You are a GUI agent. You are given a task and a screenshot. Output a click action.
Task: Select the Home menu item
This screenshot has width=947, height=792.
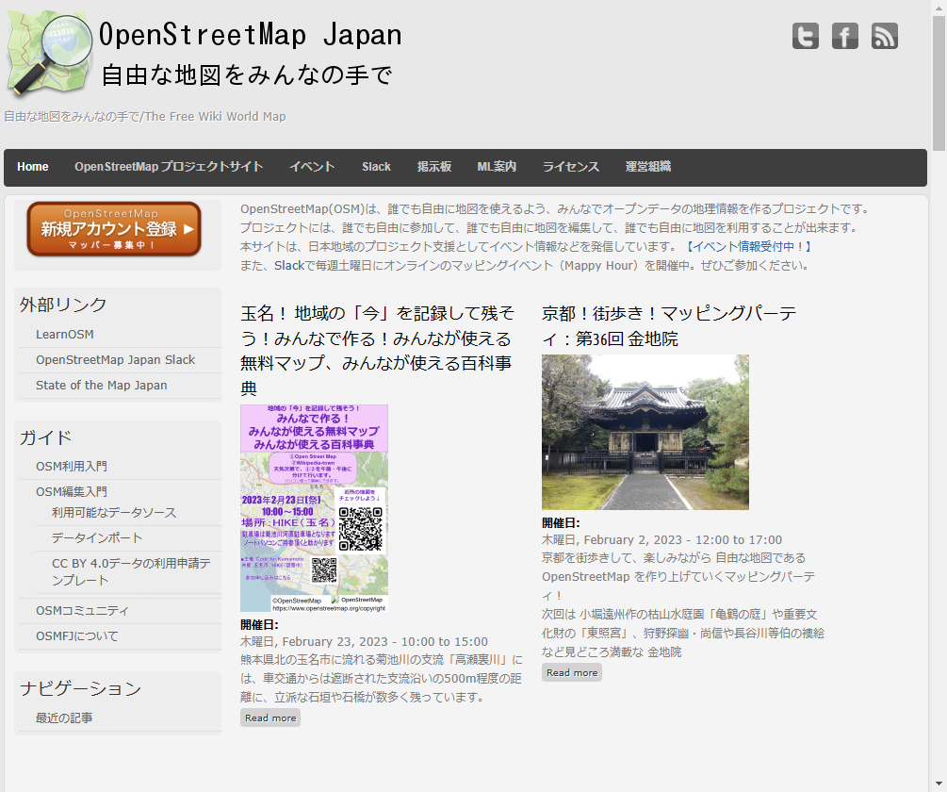click(x=33, y=167)
